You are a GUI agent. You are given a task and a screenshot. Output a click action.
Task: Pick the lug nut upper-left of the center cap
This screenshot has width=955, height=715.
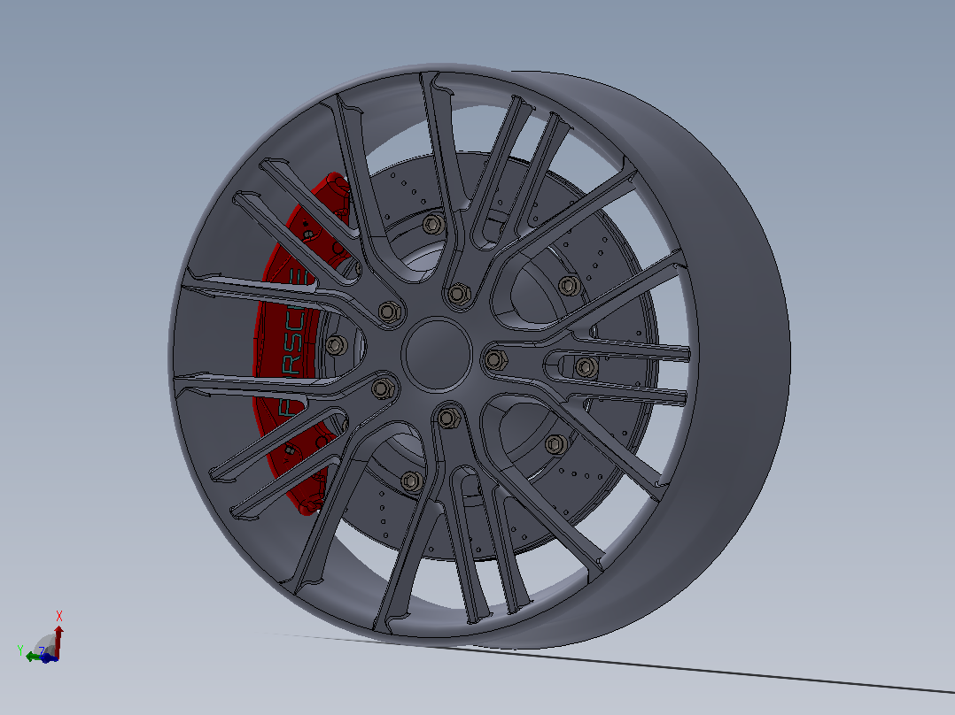(x=389, y=312)
